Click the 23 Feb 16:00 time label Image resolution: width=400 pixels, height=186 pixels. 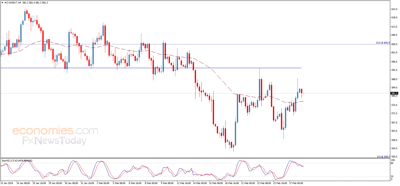(x=280, y=183)
